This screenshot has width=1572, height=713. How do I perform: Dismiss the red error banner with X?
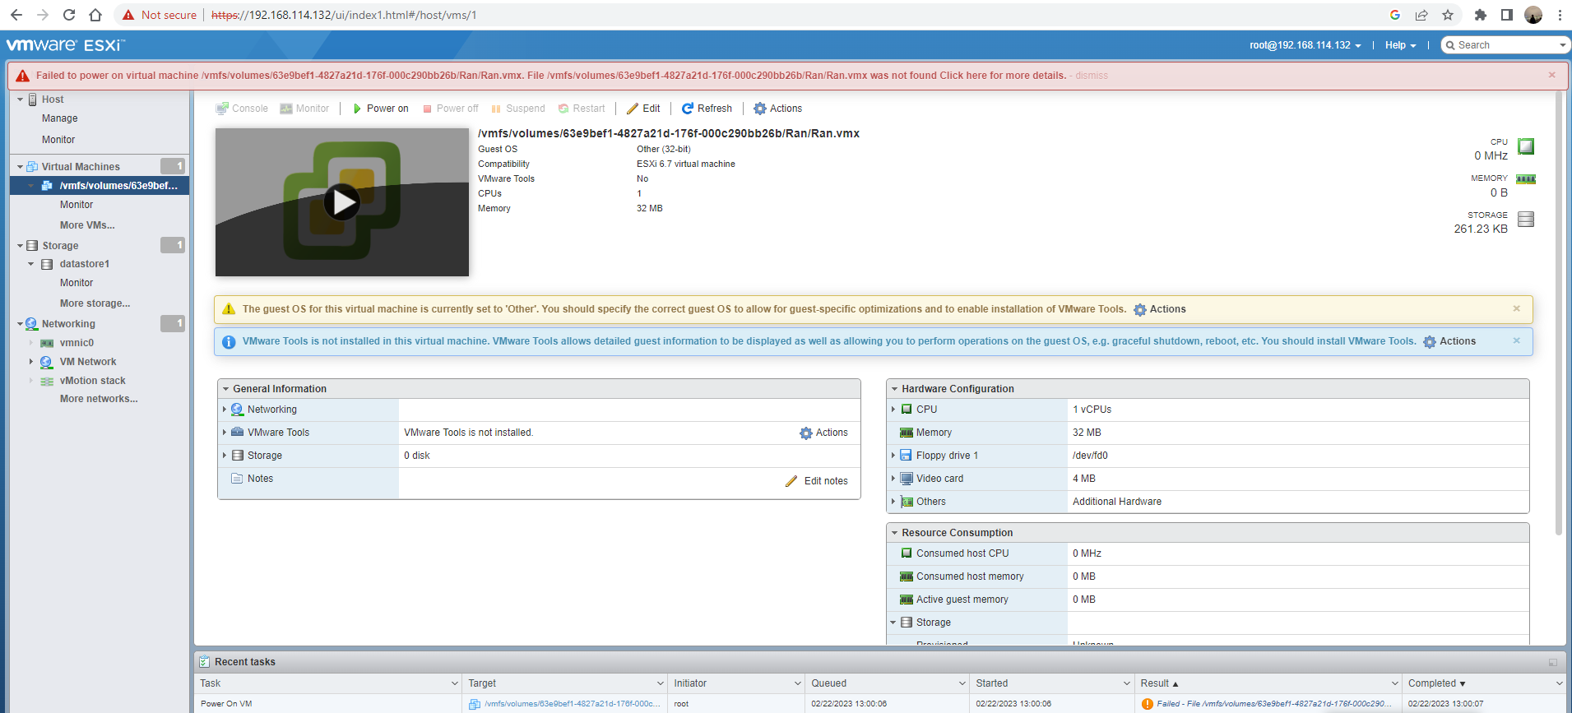pos(1552,75)
